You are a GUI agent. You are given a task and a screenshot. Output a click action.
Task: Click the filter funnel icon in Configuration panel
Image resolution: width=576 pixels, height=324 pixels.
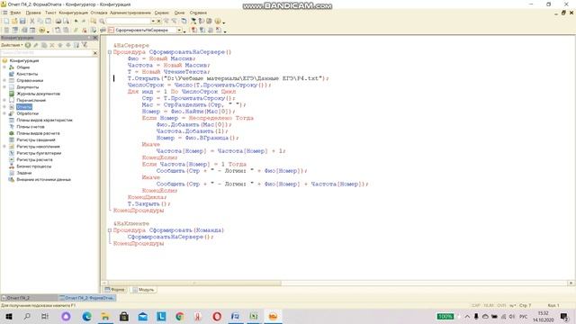[85, 45]
